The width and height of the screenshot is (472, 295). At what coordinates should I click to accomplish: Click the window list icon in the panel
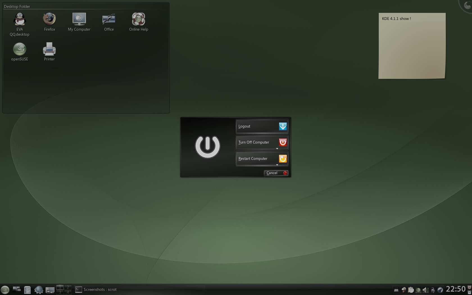pyautogui.click(x=17, y=289)
